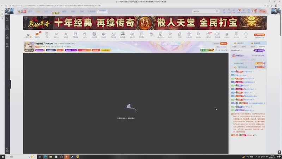Viewport: 282px width, 159px height.
Task: Open the round robot avatar tool icon
Action: pyautogui.click(x=94, y=34)
